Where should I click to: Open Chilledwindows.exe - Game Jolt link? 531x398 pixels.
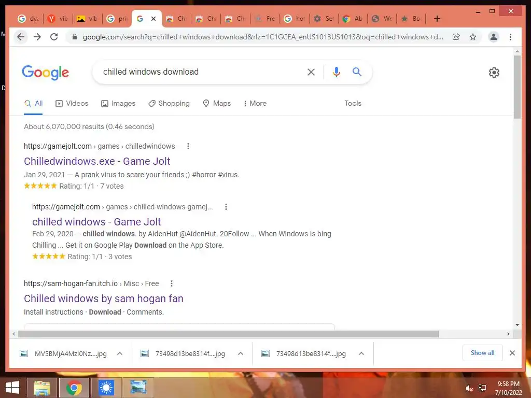[x=97, y=161]
